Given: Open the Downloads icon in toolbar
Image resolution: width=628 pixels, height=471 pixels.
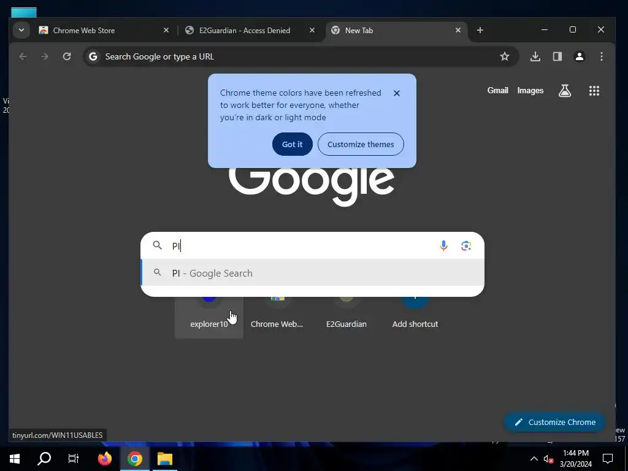Looking at the screenshot, I should (535, 56).
